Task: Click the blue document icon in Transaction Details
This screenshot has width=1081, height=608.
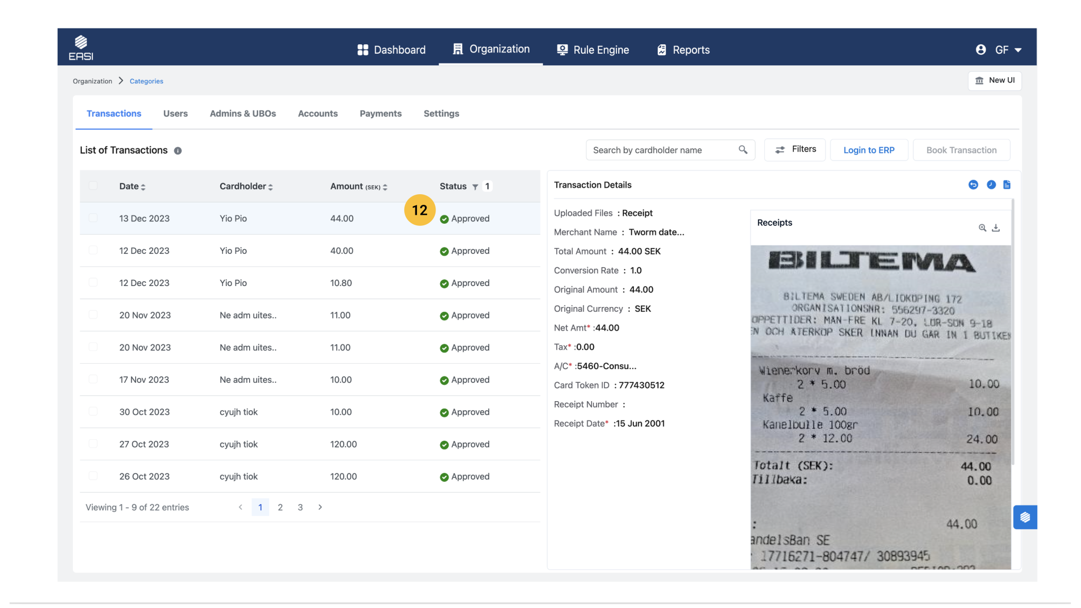Action: click(x=1007, y=185)
